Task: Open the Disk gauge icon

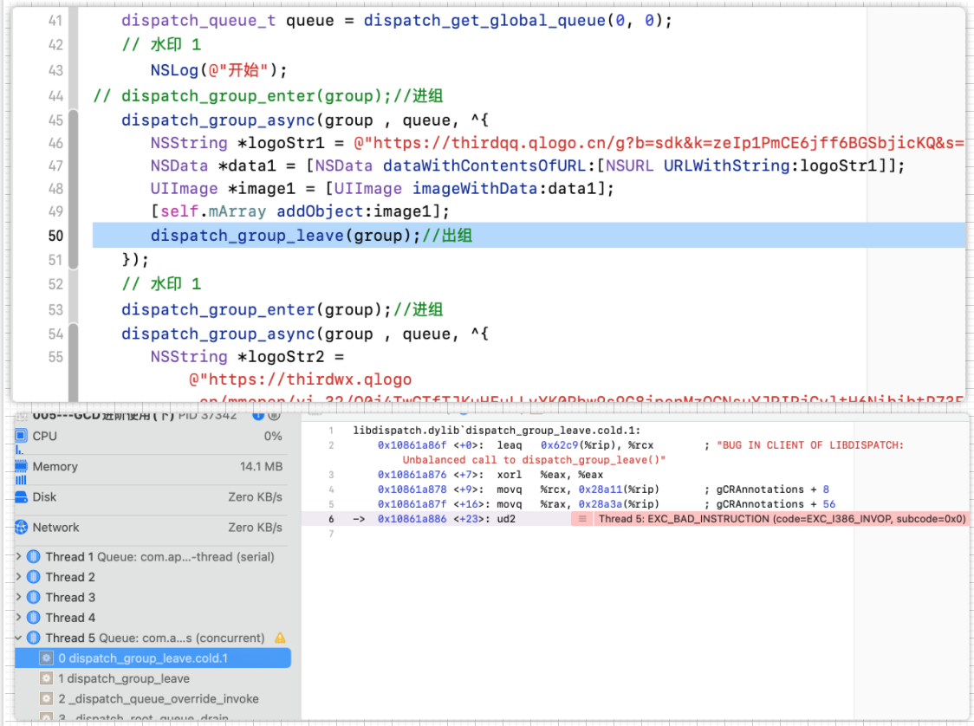Action: [x=21, y=496]
